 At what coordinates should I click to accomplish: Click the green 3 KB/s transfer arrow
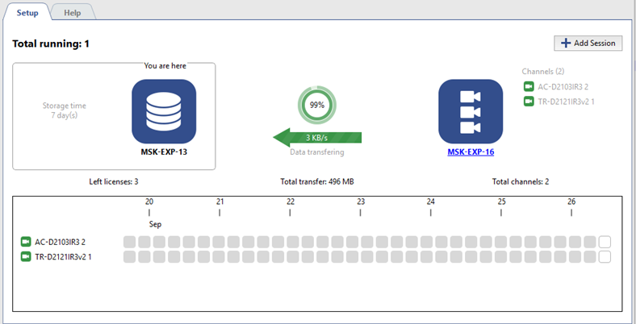coord(316,136)
